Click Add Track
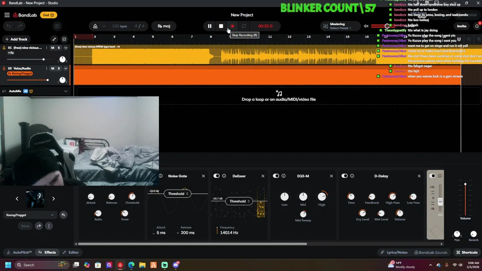 16,39
